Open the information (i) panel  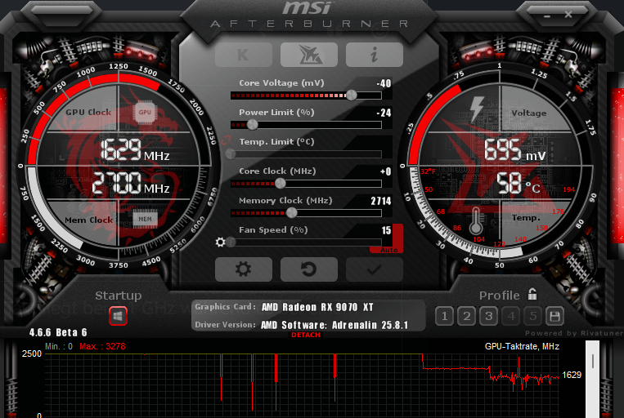point(375,55)
